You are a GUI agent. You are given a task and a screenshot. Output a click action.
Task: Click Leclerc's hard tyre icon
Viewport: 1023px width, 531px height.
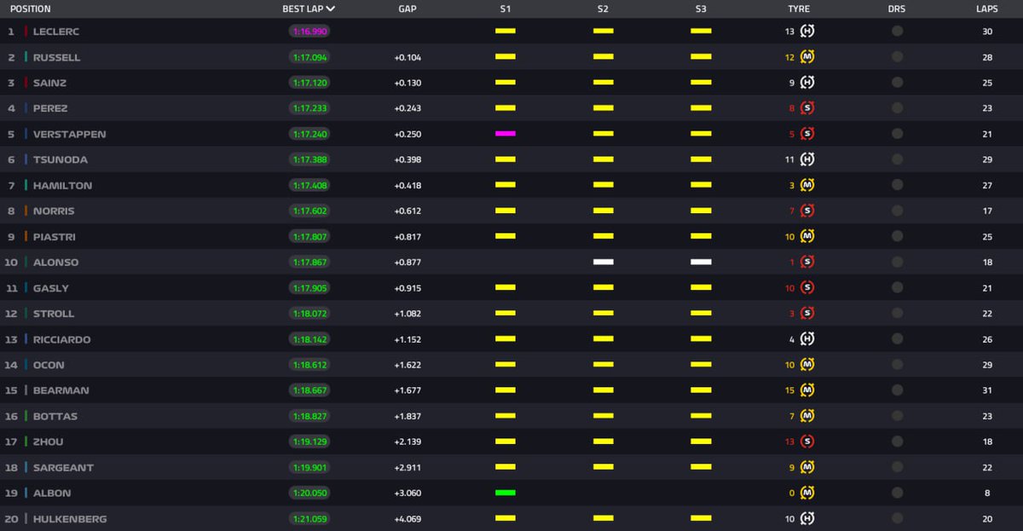pyautogui.click(x=807, y=32)
